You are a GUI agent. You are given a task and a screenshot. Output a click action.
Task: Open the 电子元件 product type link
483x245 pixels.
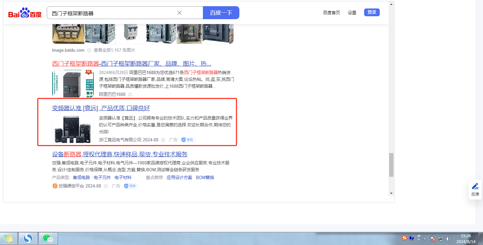[x=102, y=177]
